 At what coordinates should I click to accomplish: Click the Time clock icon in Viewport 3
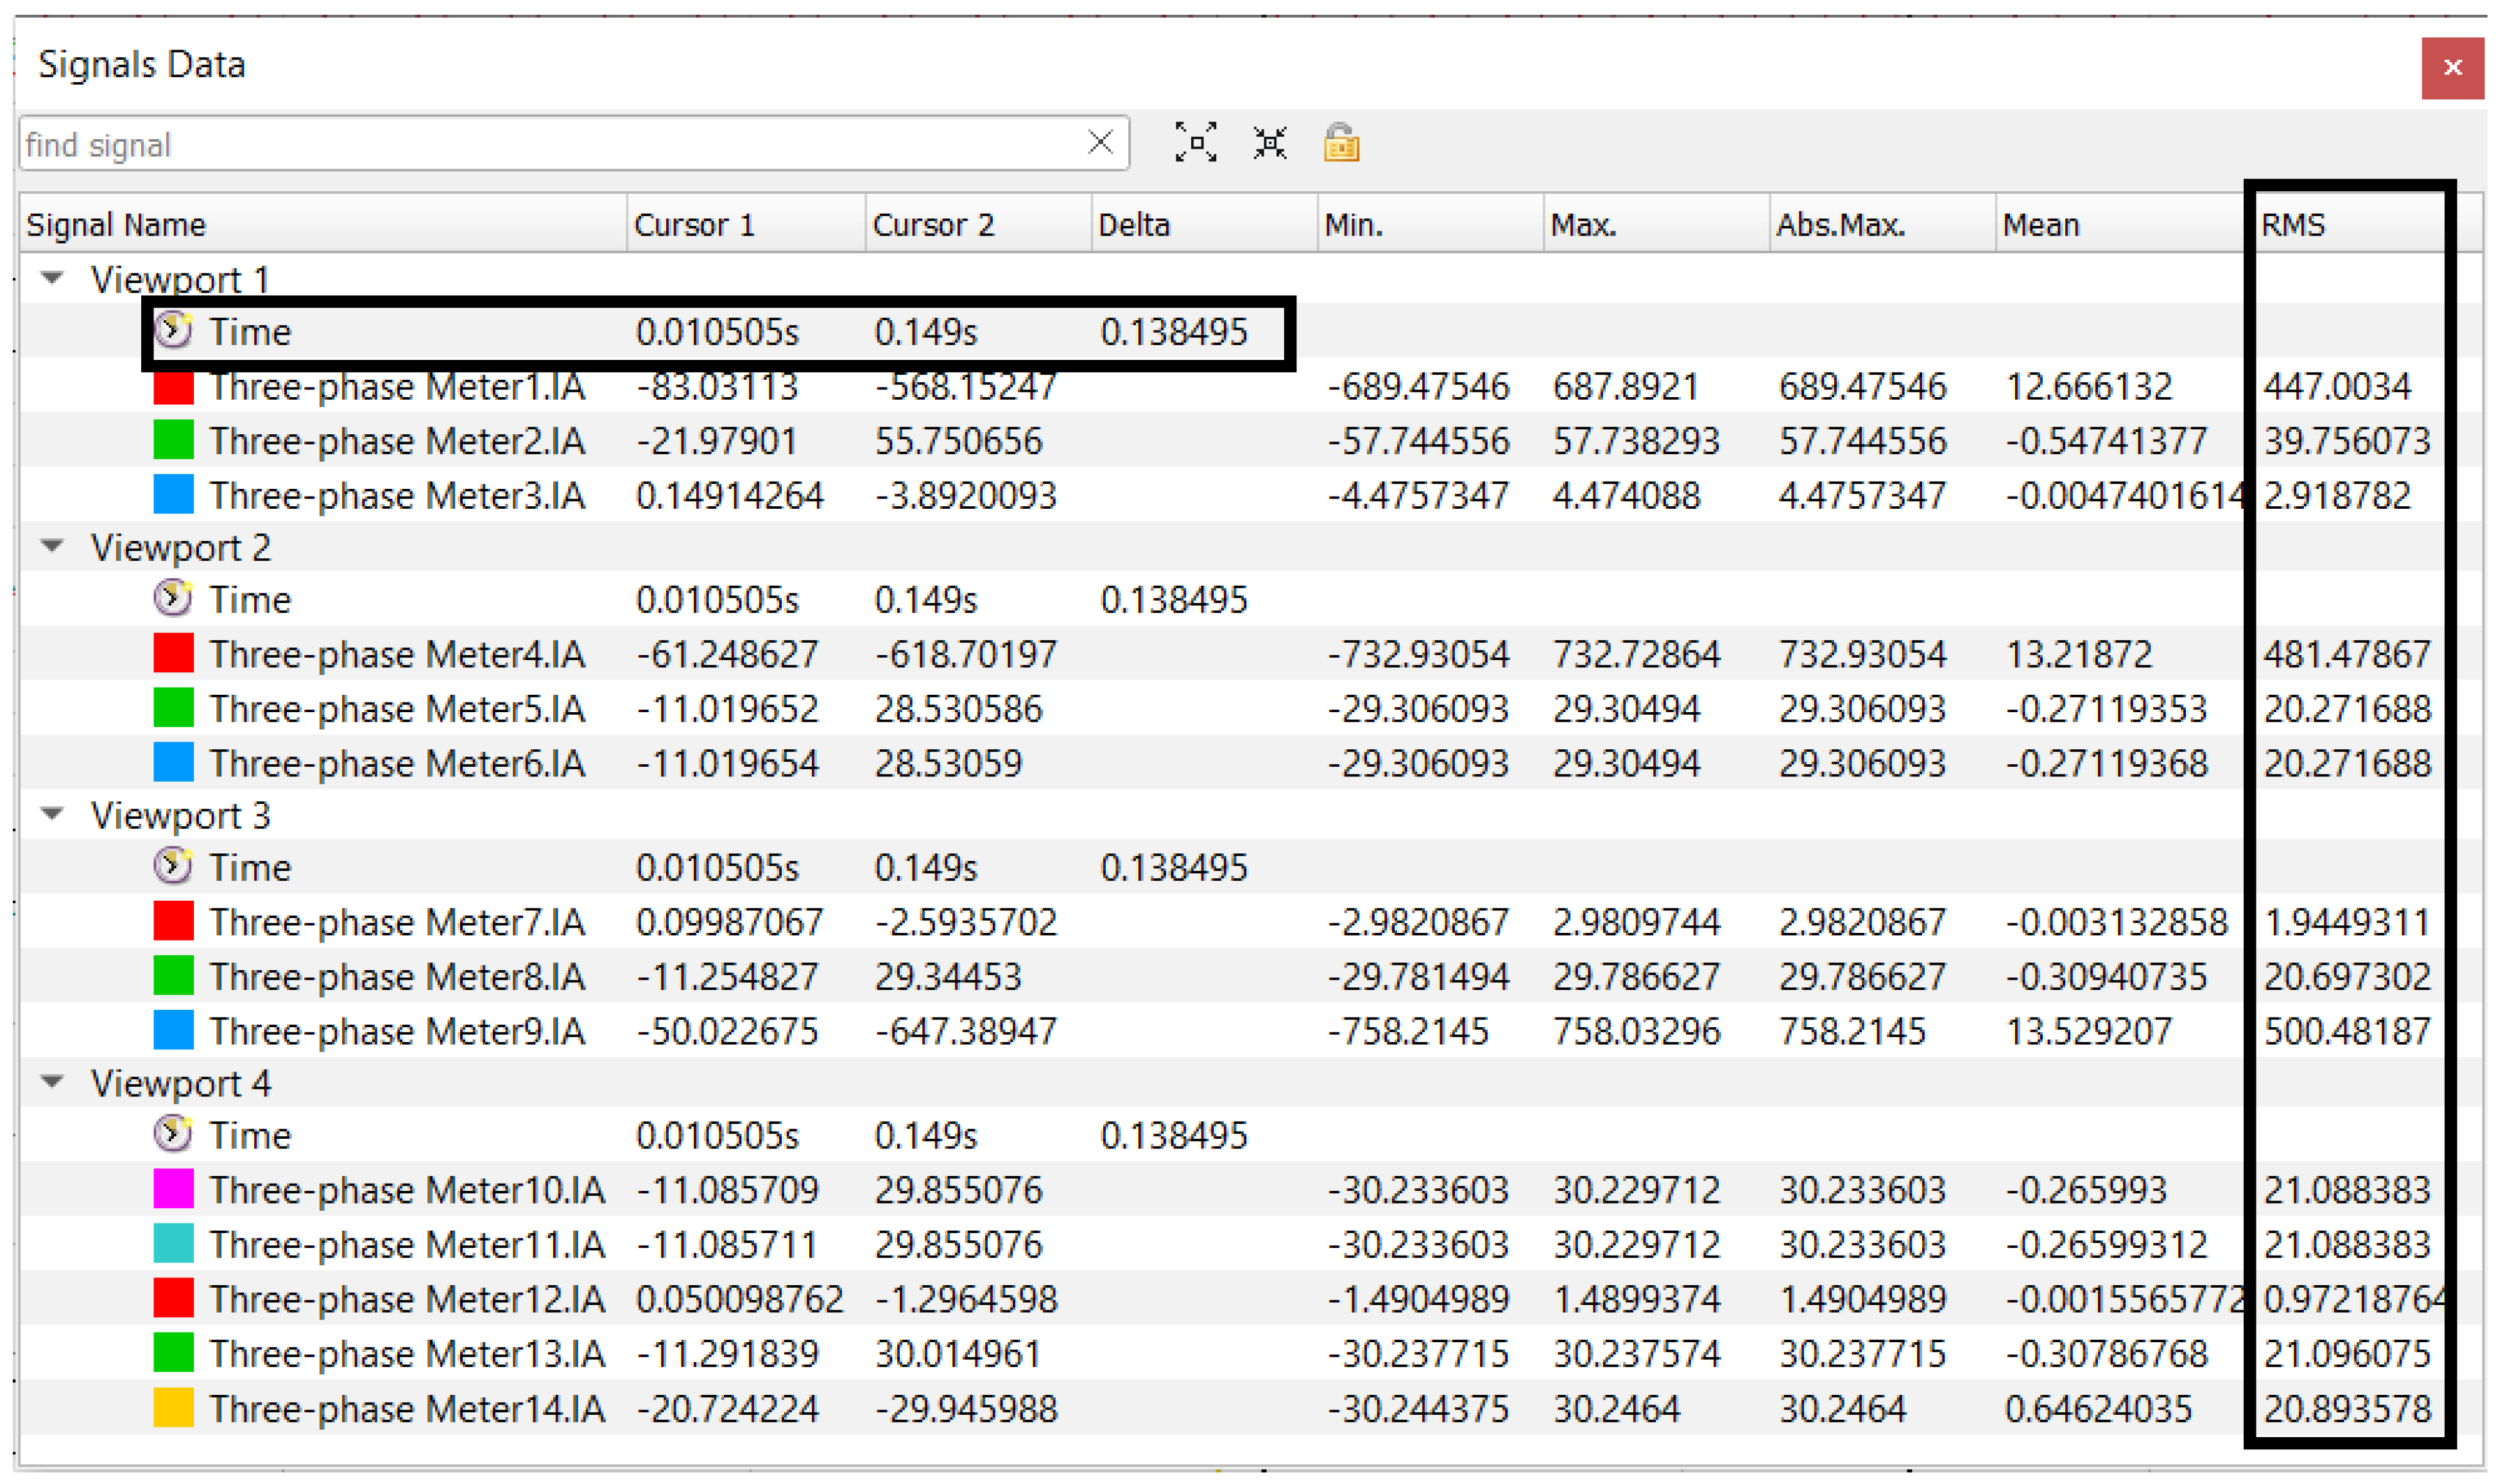tap(173, 866)
